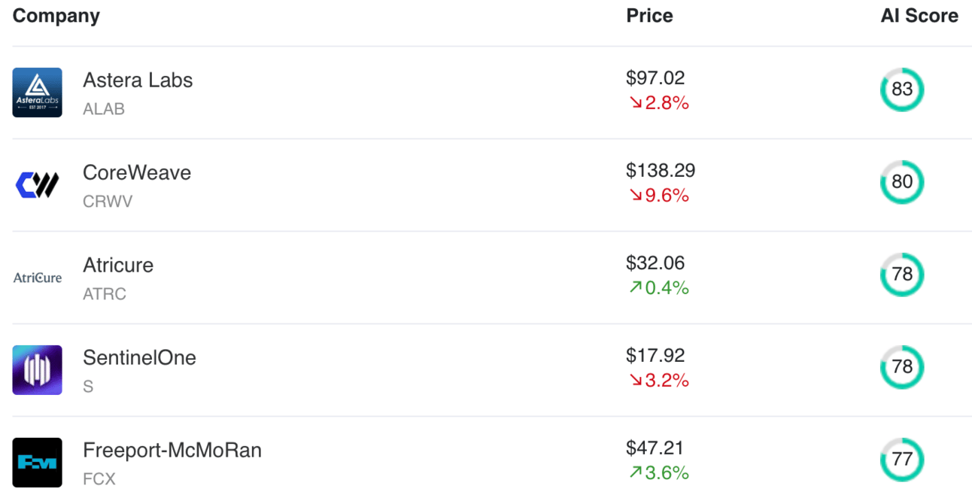
Task: Open the CoreWeave company link
Action: click(137, 173)
